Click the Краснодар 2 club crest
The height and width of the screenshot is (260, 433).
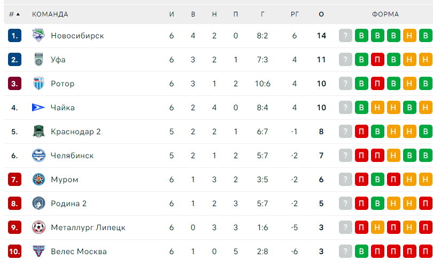(38, 131)
